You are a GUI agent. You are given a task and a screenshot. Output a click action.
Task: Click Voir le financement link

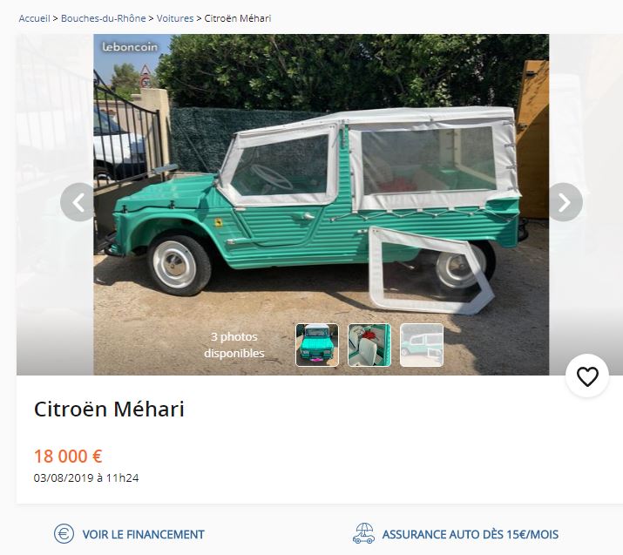tap(144, 534)
